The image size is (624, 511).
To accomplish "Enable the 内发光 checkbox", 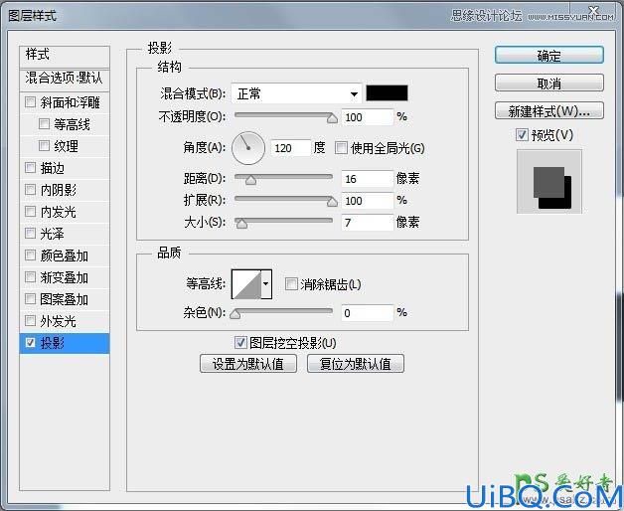I will (x=30, y=211).
